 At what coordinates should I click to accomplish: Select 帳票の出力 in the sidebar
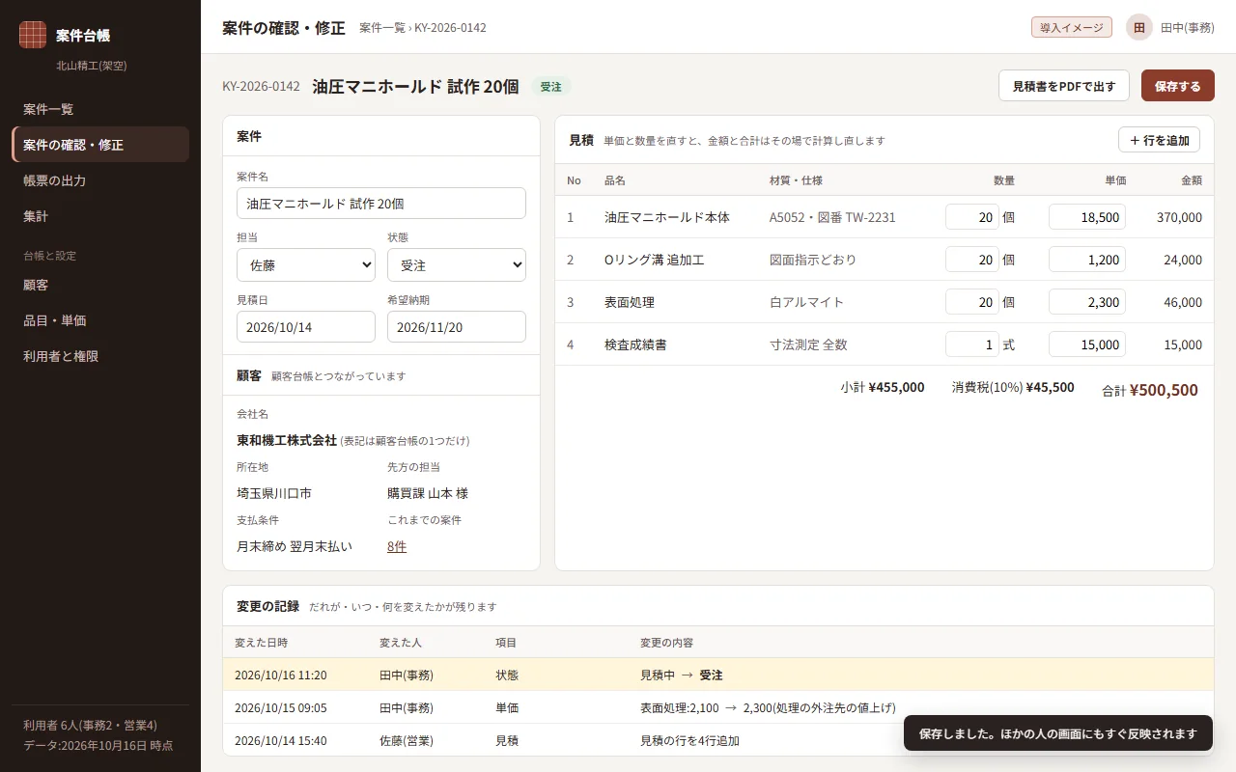[100, 180]
